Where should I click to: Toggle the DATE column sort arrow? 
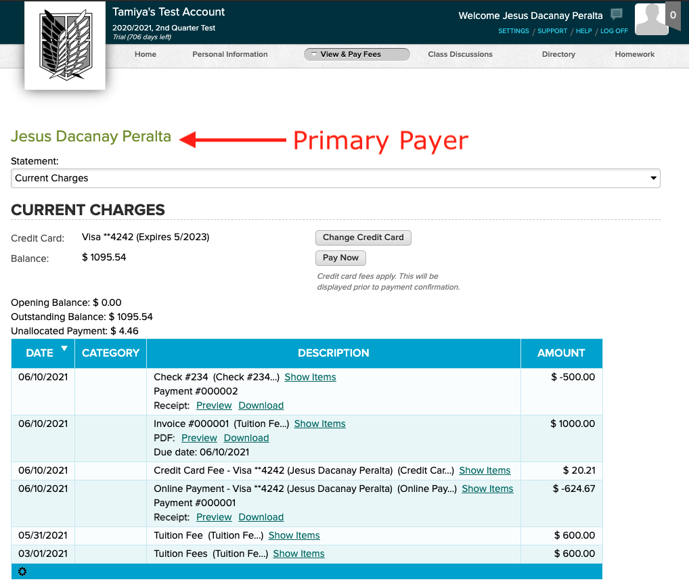[64, 348]
